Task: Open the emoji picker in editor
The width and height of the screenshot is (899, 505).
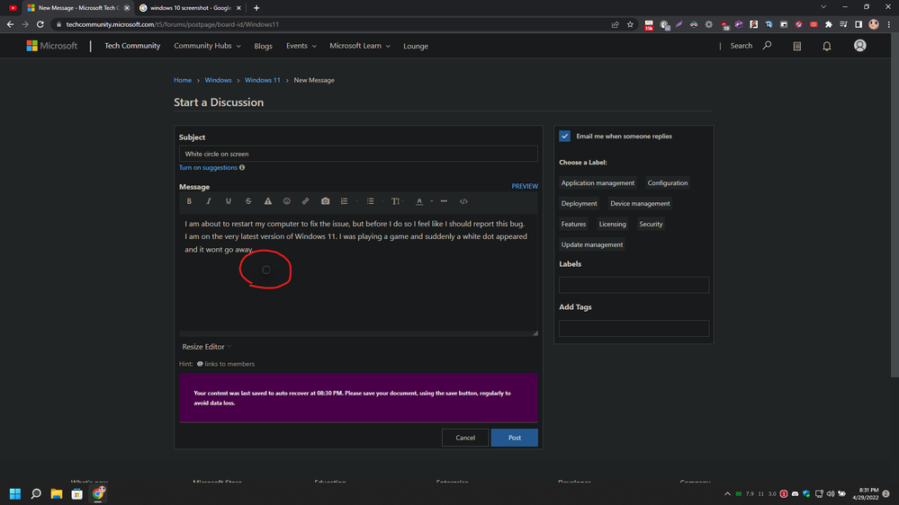Action: click(x=287, y=201)
